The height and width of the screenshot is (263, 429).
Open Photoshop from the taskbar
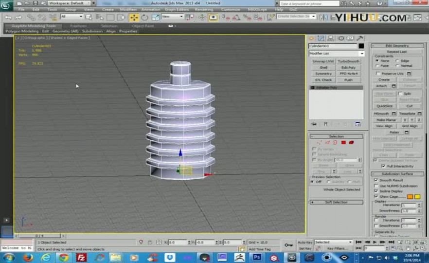257,257
